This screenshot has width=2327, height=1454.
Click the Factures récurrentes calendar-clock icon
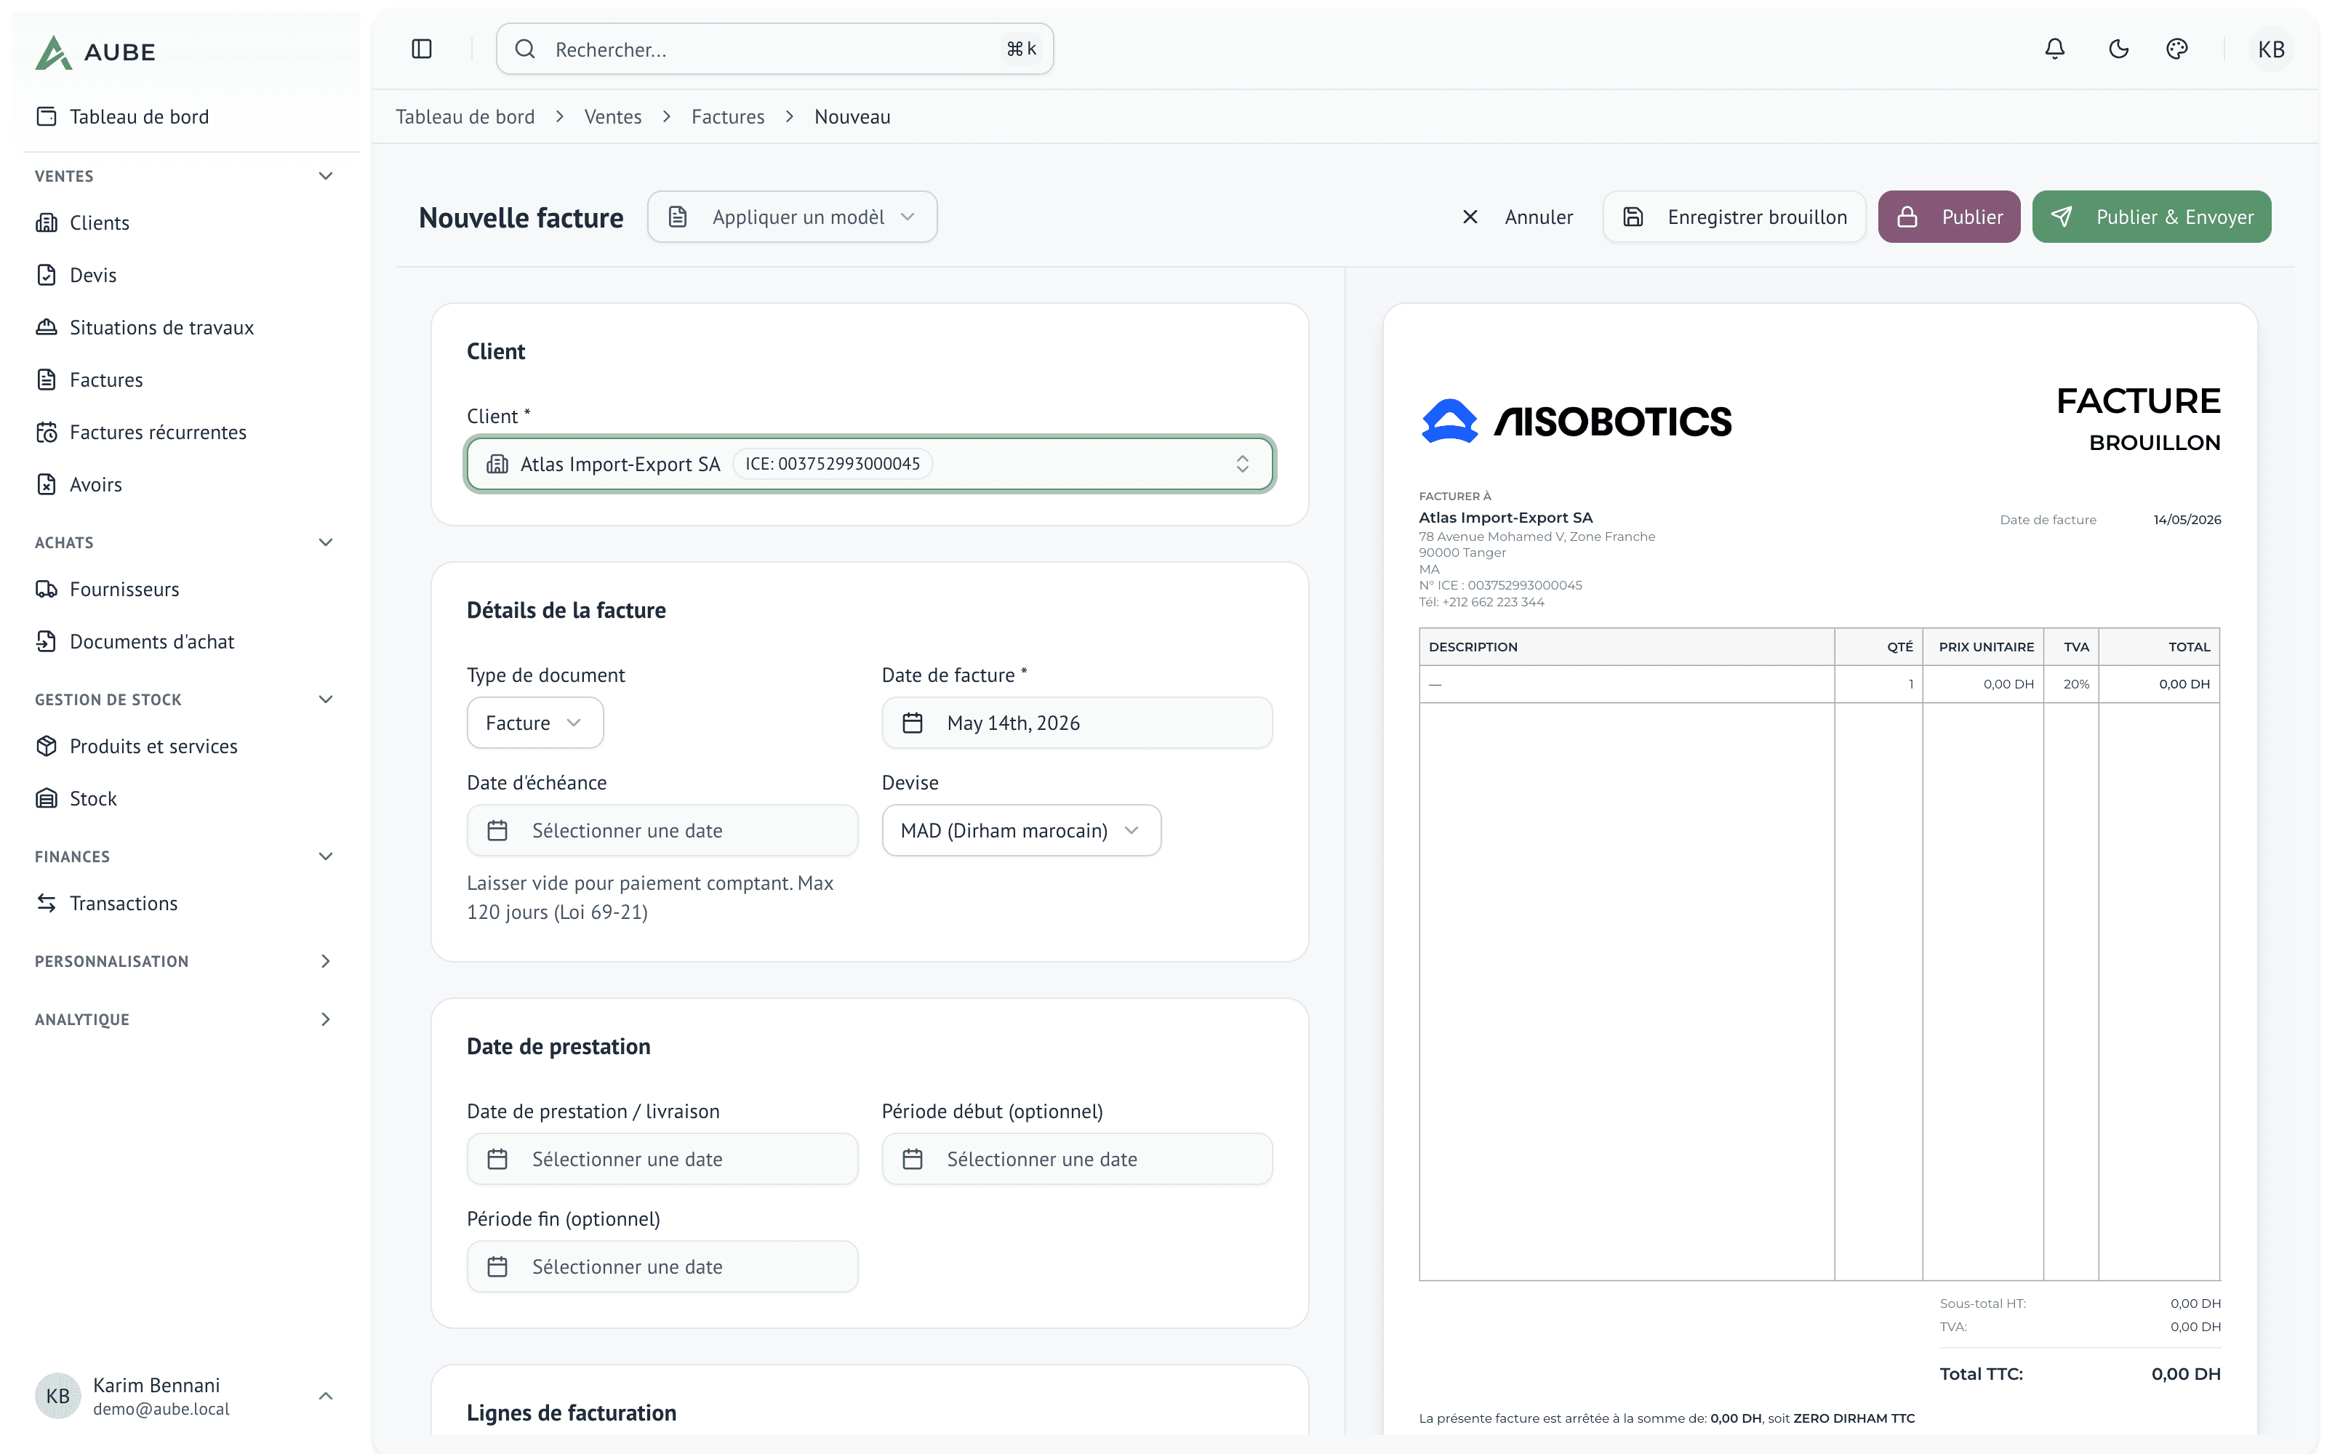tap(46, 432)
